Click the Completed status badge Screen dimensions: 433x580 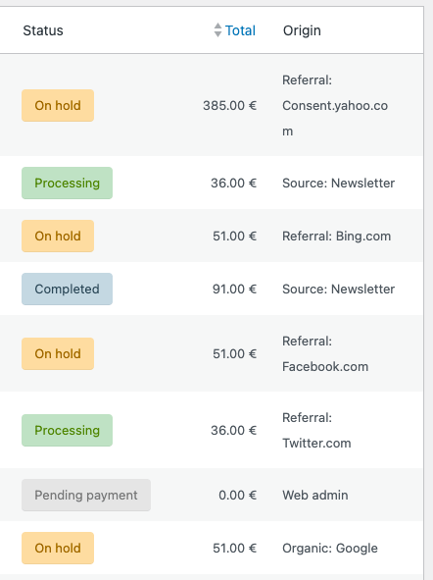(x=68, y=289)
